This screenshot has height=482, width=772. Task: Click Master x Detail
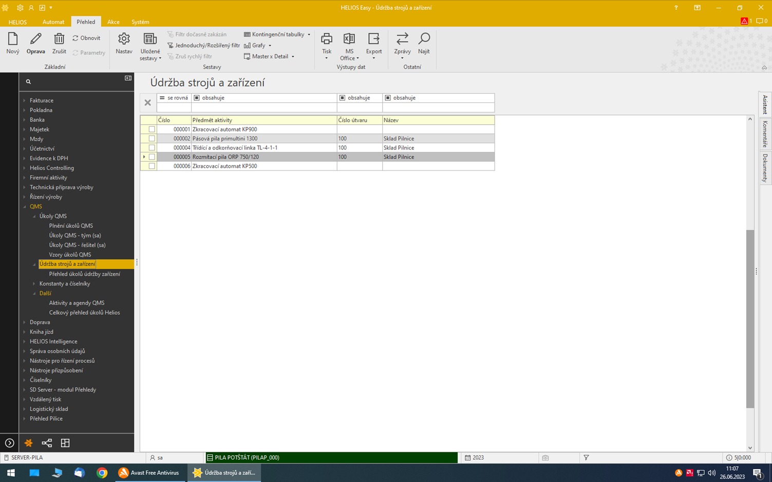[x=269, y=56]
